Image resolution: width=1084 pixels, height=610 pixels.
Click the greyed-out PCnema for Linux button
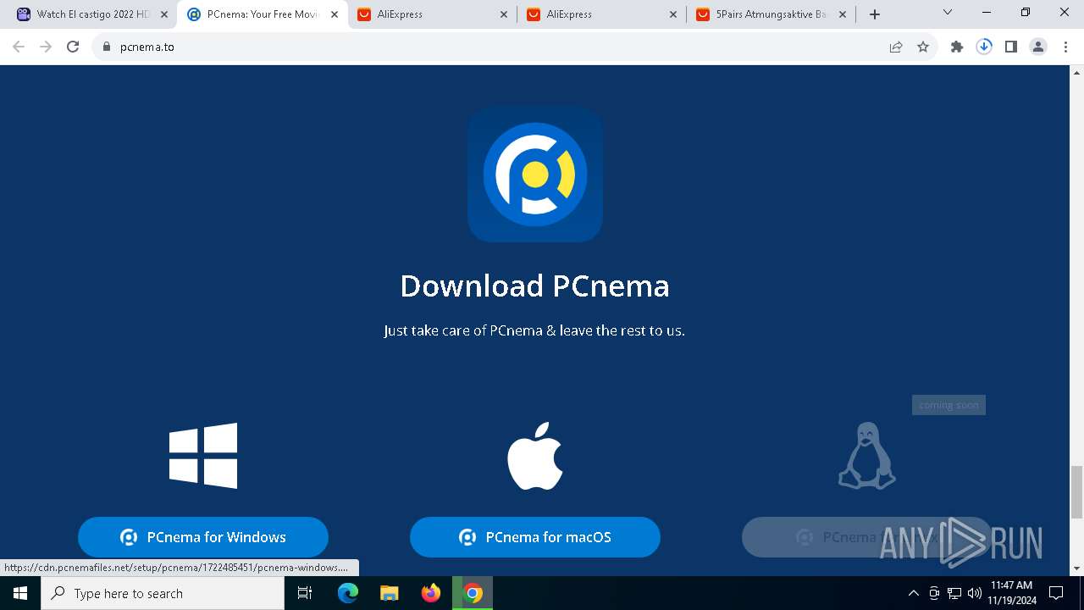pos(867,537)
